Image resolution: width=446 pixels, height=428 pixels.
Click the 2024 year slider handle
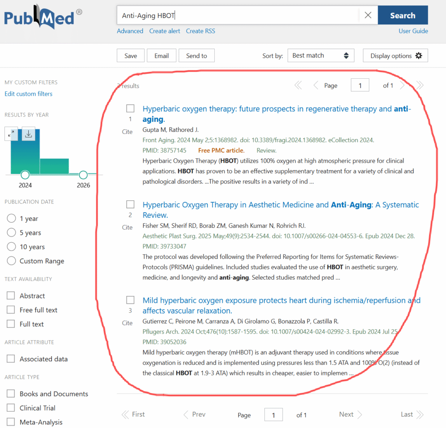[25, 175]
